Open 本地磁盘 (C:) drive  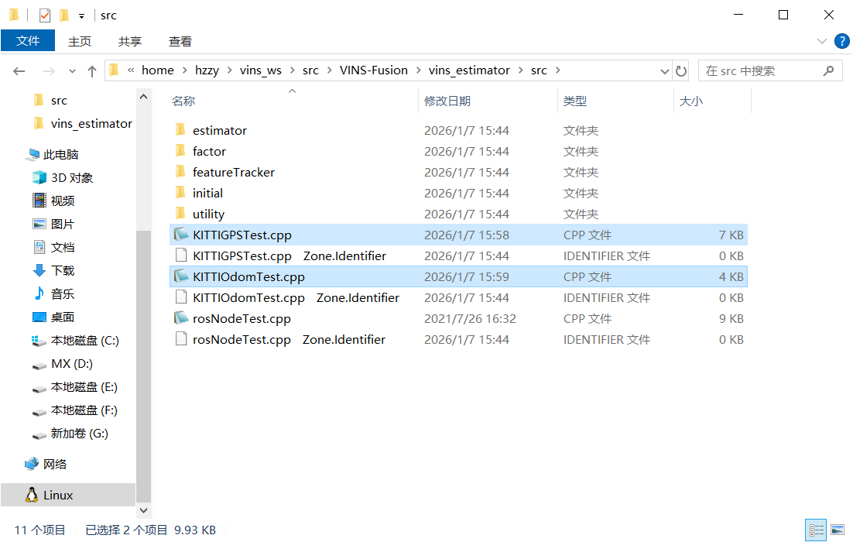click(84, 341)
